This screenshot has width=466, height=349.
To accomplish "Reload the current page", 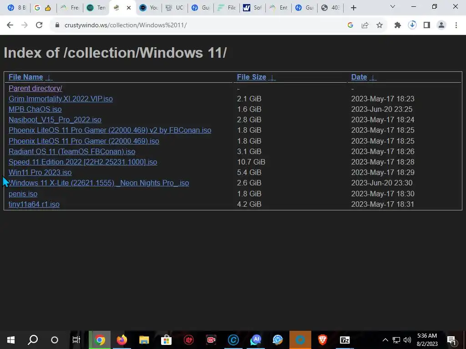I will click(x=39, y=25).
